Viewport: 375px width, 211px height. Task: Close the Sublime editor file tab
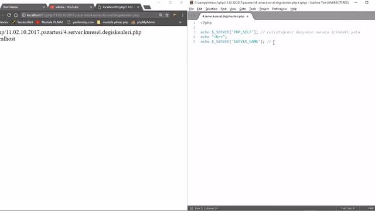(x=247, y=16)
